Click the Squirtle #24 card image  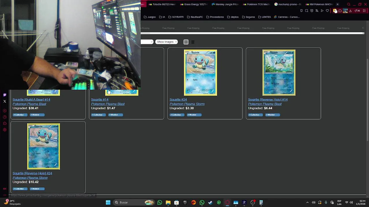(x=200, y=72)
